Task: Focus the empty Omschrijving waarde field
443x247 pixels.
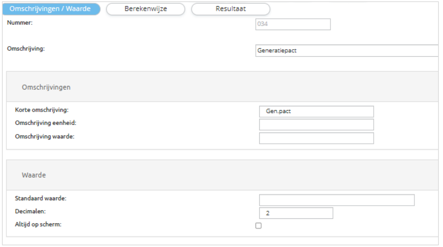Action: pyautogui.click(x=316, y=138)
